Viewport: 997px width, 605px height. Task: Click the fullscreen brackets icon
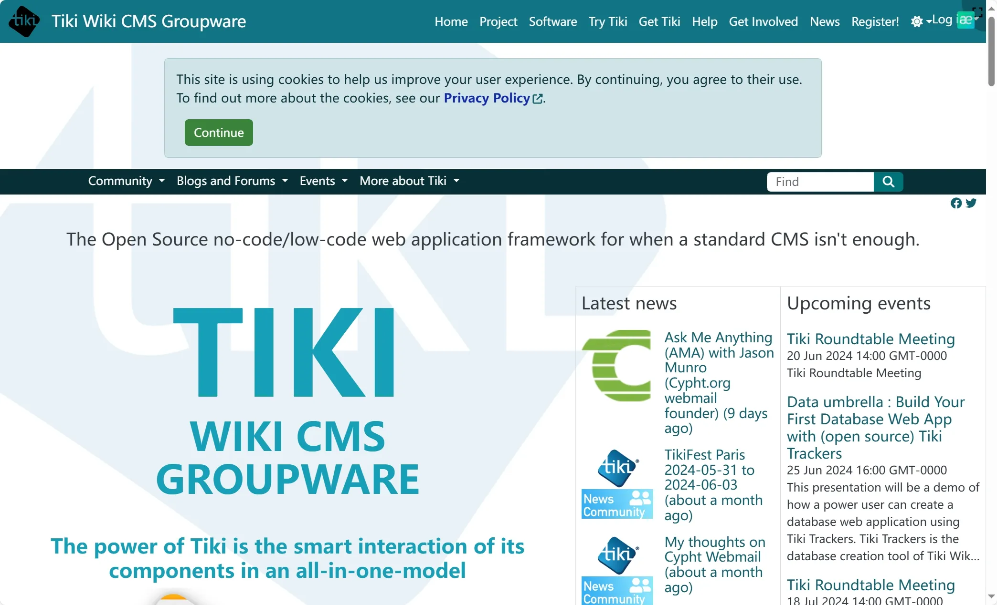point(977,12)
